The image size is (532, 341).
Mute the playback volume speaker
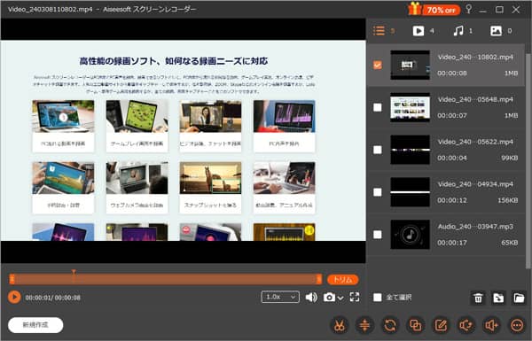point(311,298)
